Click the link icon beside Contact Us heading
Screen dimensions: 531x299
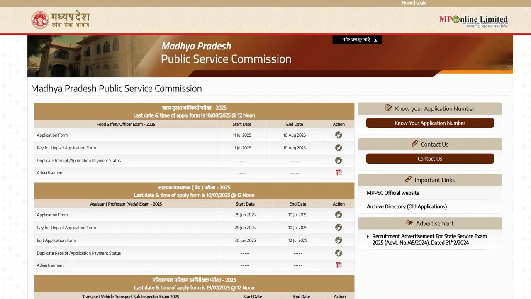point(415,144)
